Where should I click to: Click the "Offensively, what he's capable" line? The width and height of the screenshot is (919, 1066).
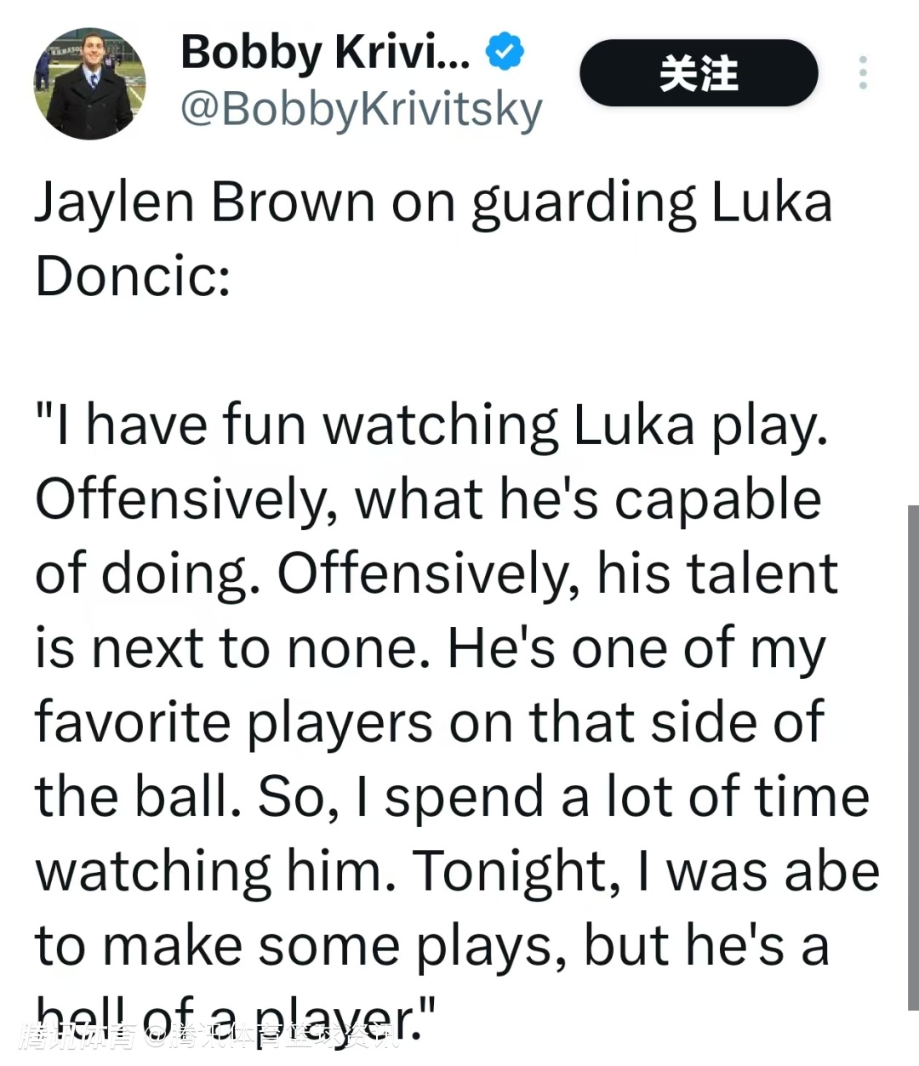coord(428,499)
